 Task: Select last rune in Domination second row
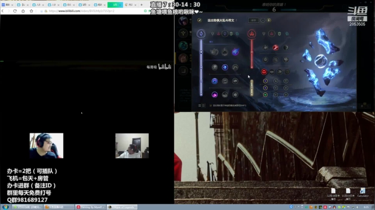coord(286,60)
